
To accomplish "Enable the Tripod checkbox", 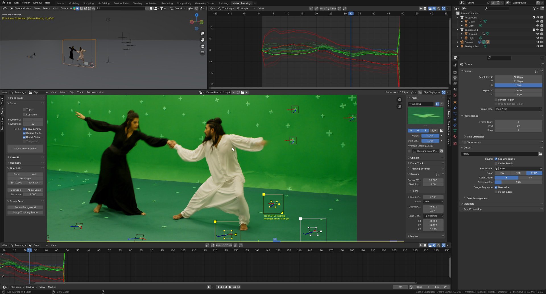I will (24, 109).
